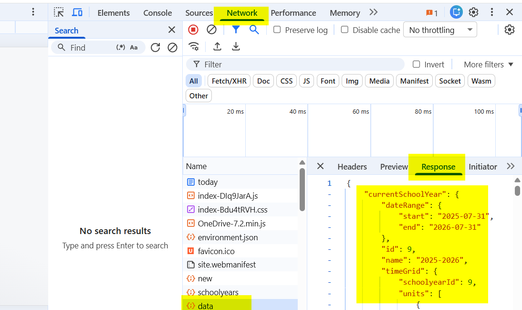Toggle the network filter funnel icon
Screen dimensions: 522x310
[236, 30]
